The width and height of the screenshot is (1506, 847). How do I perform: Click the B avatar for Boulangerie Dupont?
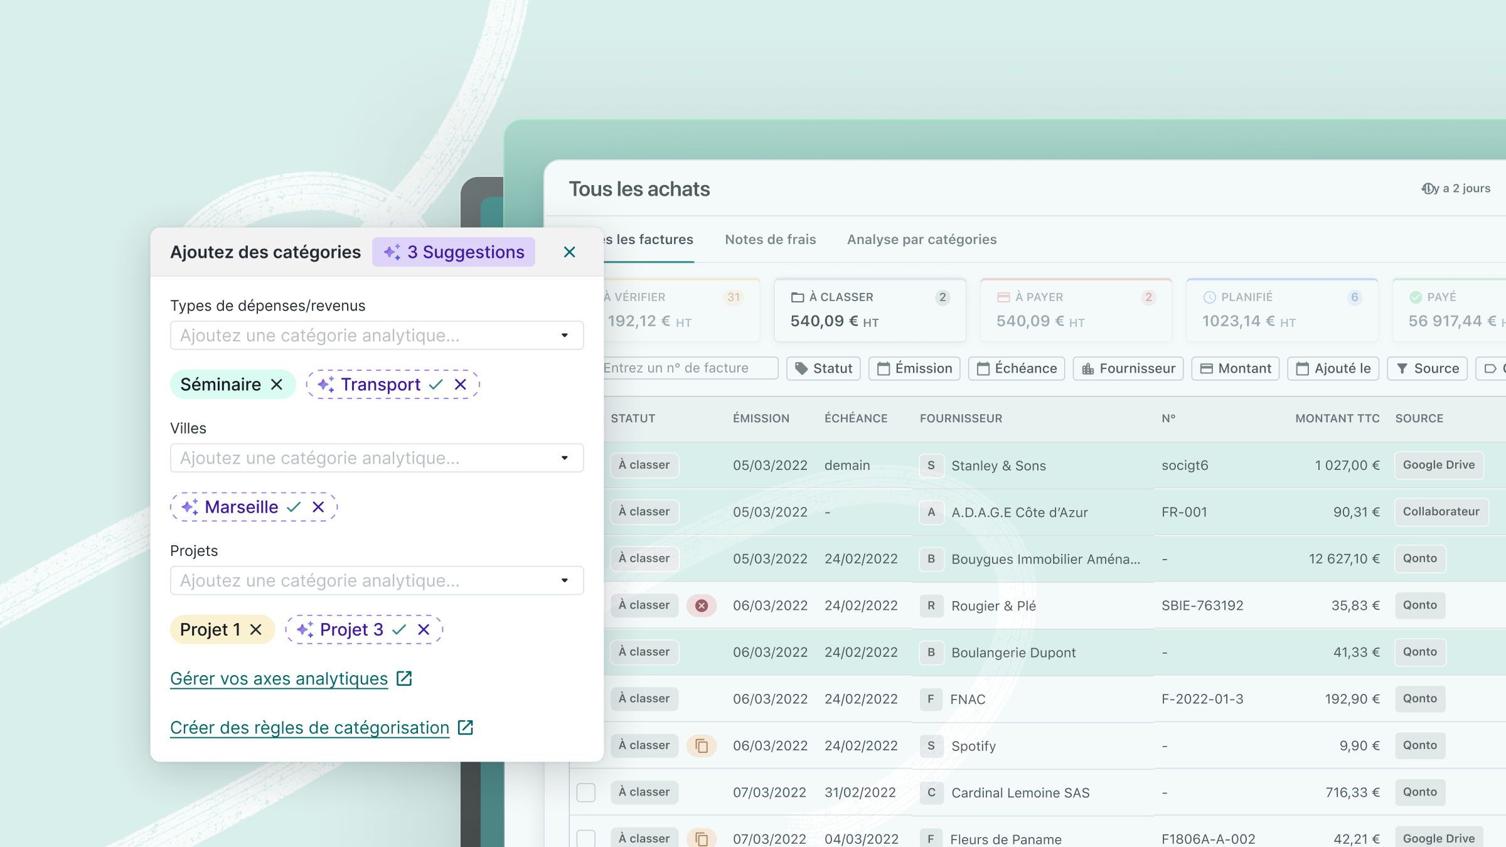(931, 653)
